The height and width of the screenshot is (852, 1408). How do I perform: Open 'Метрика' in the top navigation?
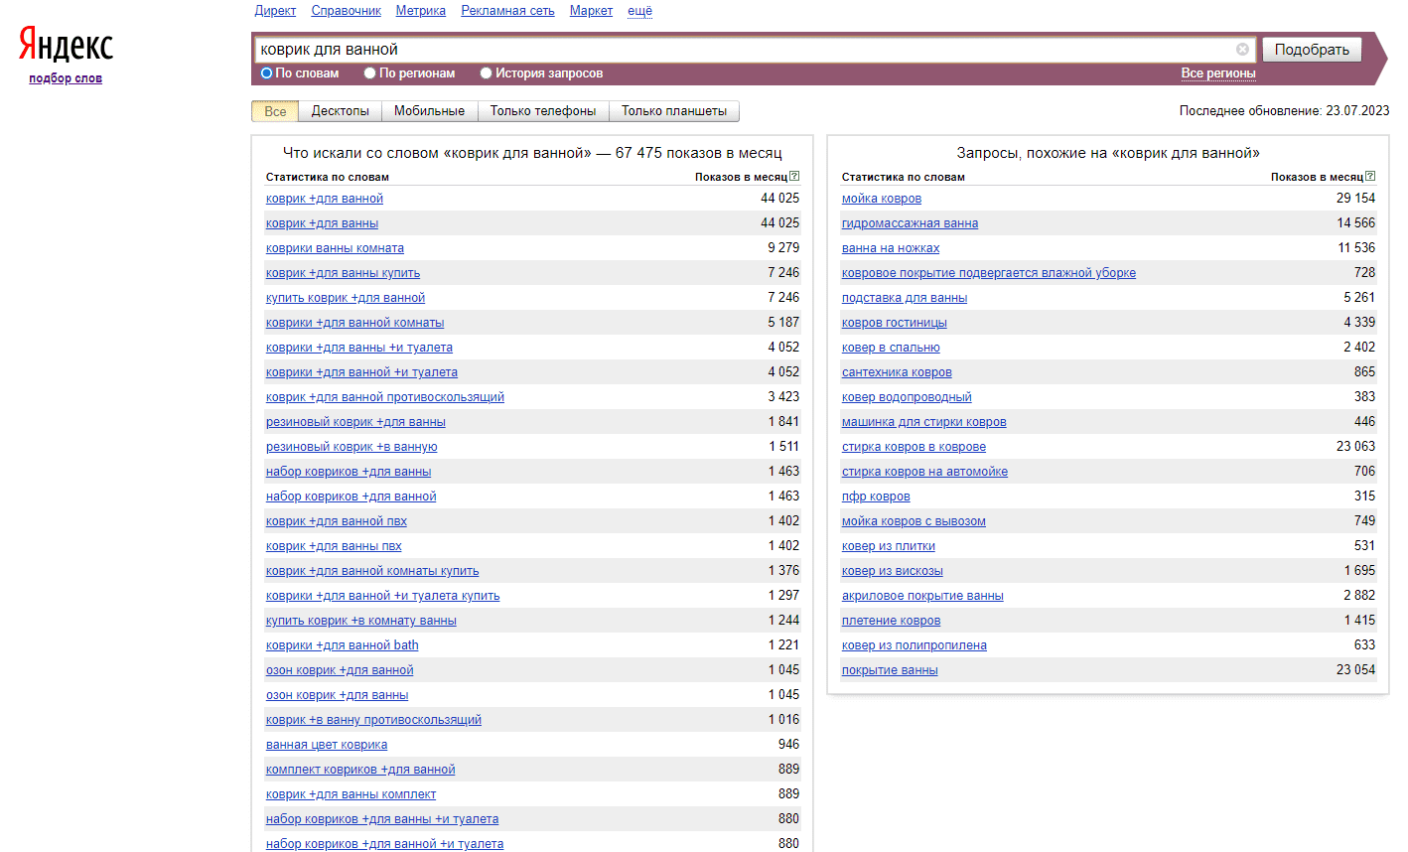[x=420, y=11]
